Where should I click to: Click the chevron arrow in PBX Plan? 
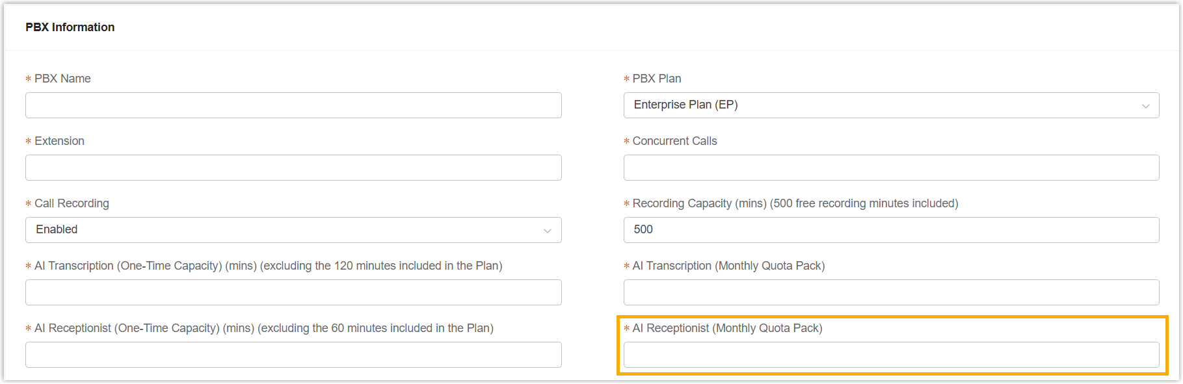(1145, 106)
